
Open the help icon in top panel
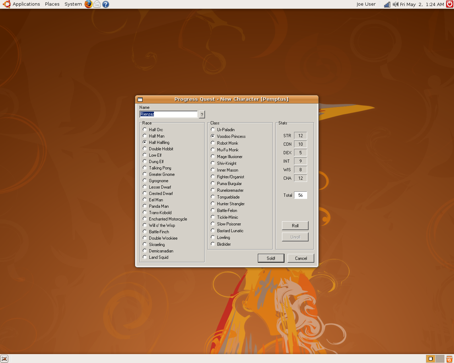click(x=106, y=4)
